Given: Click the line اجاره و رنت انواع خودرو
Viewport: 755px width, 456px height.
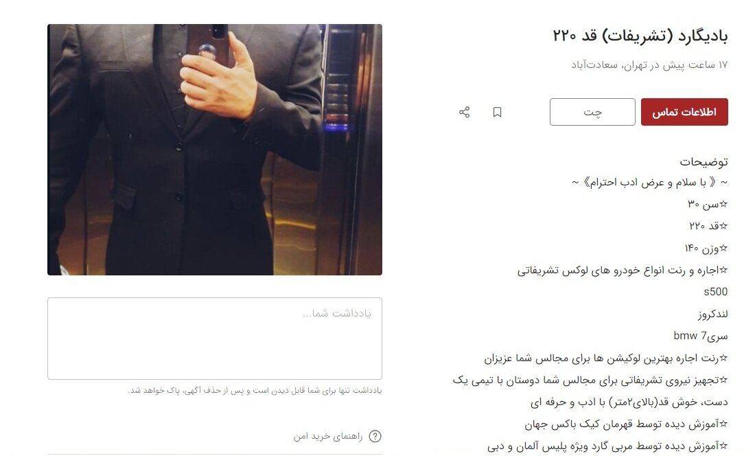Looking at the screenshot, I should pyautogui.click(x=623, y=271).
